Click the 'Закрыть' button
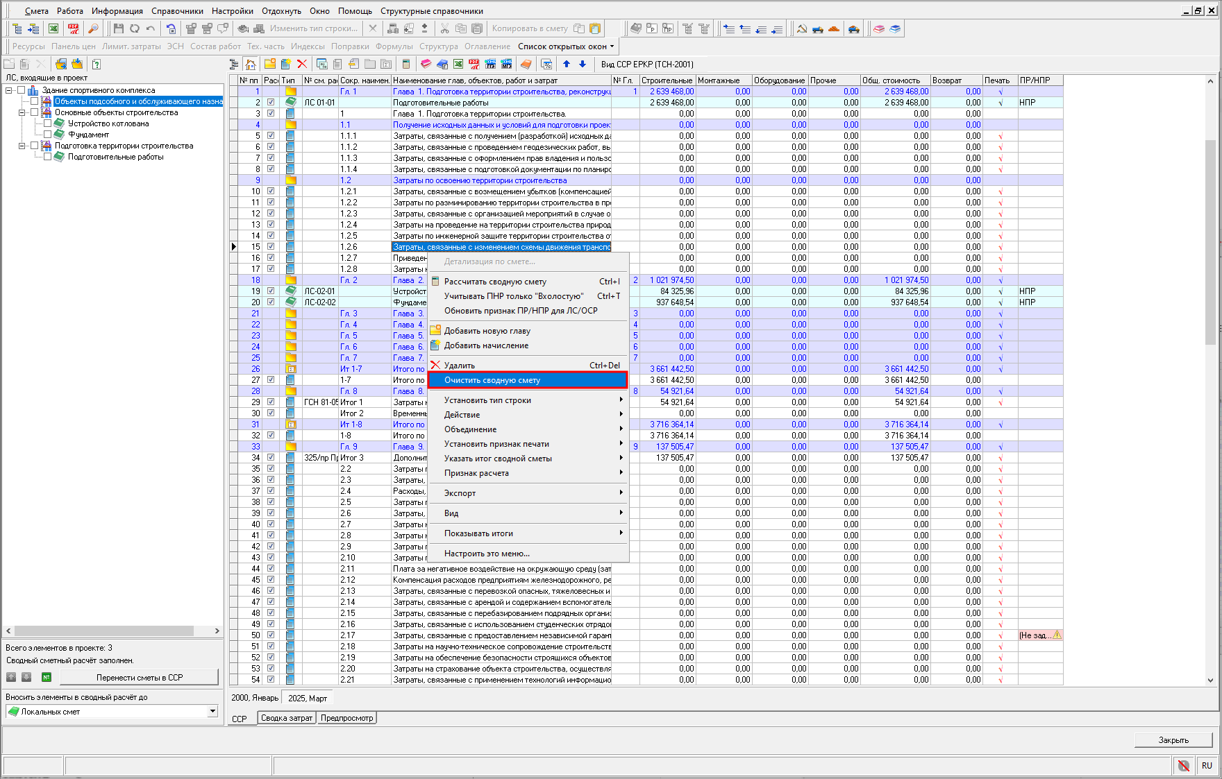 click(1173, 740)
